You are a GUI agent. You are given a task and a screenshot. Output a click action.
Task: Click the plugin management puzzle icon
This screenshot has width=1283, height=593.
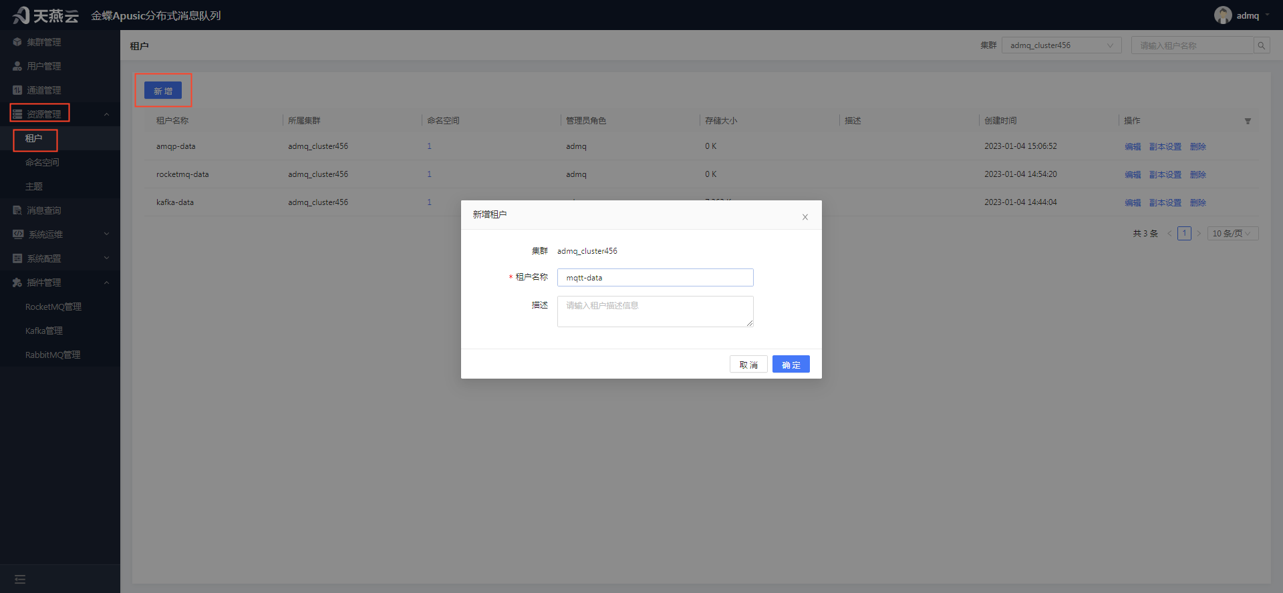17,282
